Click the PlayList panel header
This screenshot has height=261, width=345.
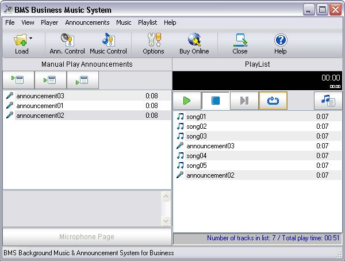(x=258, y=64)
